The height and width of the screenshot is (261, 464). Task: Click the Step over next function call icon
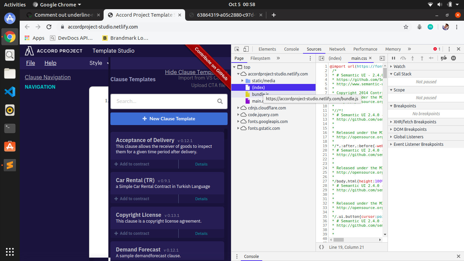403,58
